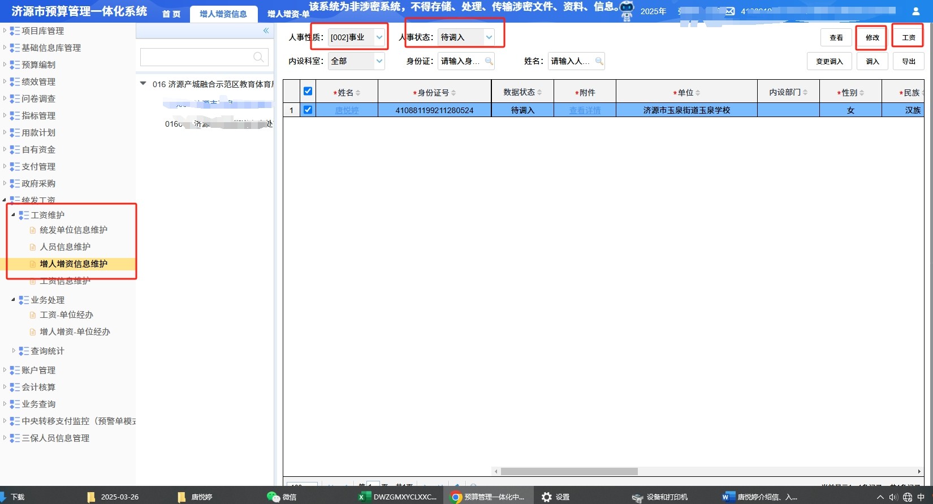Switch to the 首页 tab
933x504 pixels.
pyautogui.click(x=171, y=14)
